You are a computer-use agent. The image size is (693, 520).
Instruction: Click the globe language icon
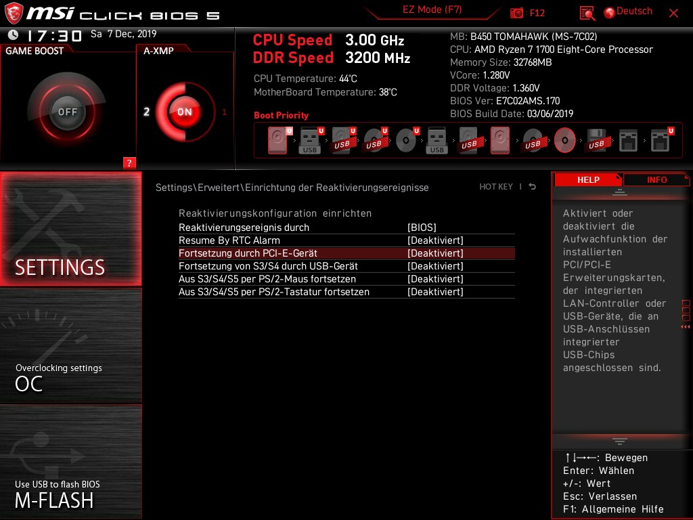coord(610,13)
